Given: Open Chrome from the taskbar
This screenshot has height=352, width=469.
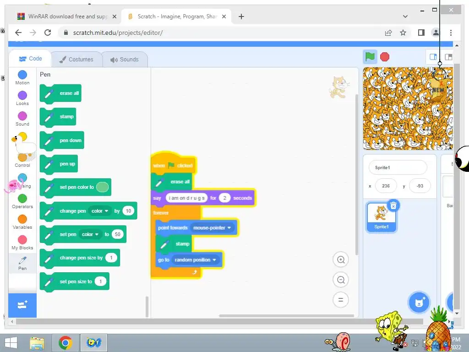Looking at the screenshot, I should (x=65, y=343).
